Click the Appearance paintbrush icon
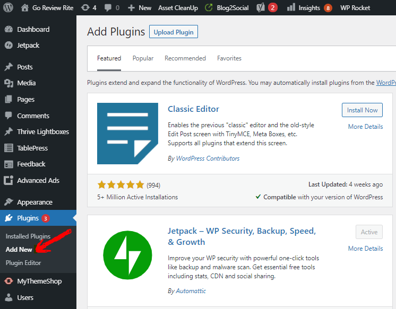Viewport: 396px width, 309px height. pos(8,202)
